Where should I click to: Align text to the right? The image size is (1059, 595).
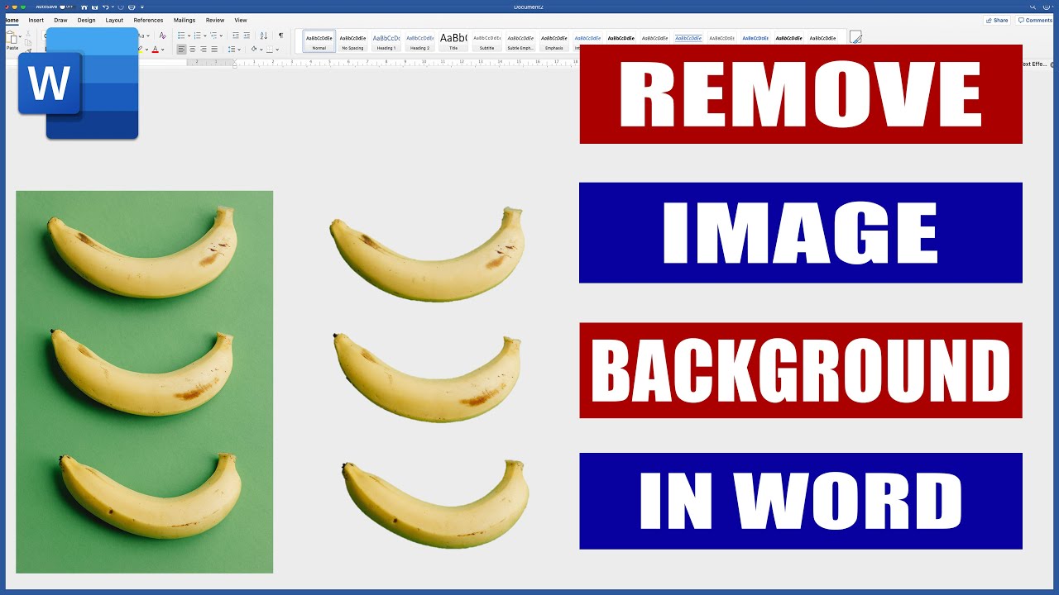[x=204, y=49]
